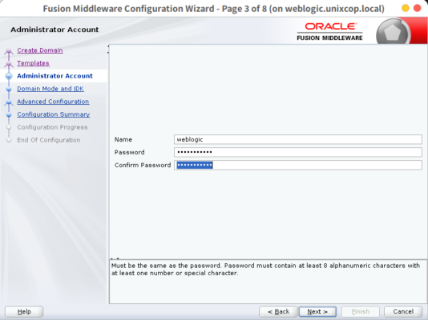
Task: Click the Advanced Configuration step node icon
Action: (x=9, y=102)
